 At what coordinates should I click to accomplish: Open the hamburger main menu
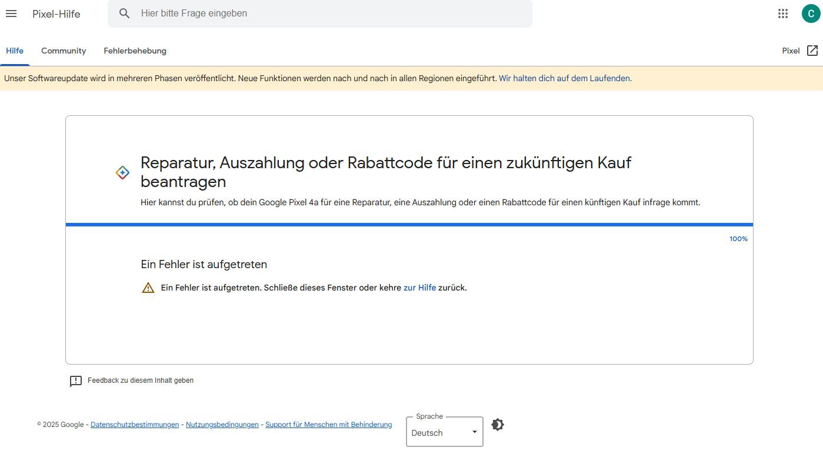(x=11, y=14)
